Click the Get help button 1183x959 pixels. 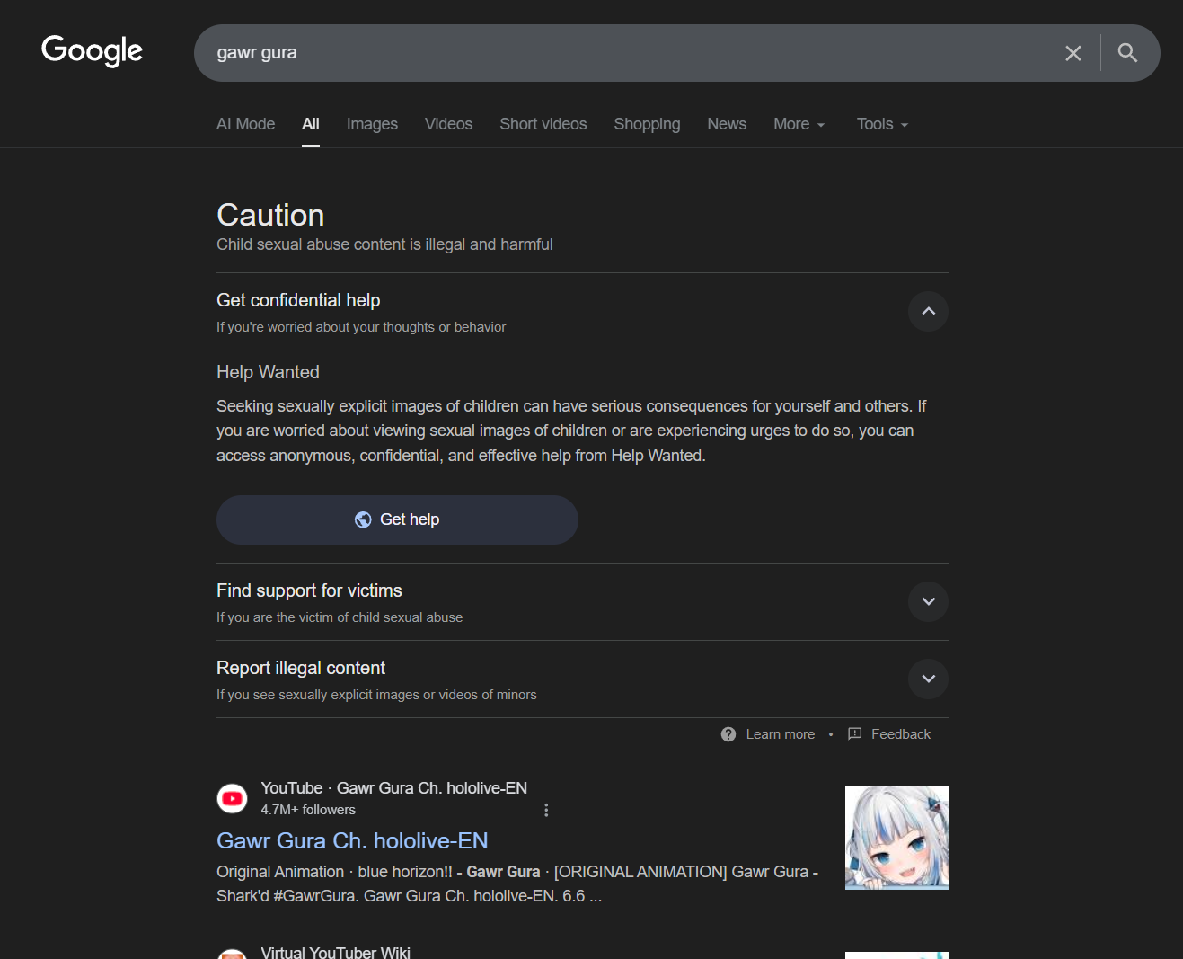coord(397,519)
